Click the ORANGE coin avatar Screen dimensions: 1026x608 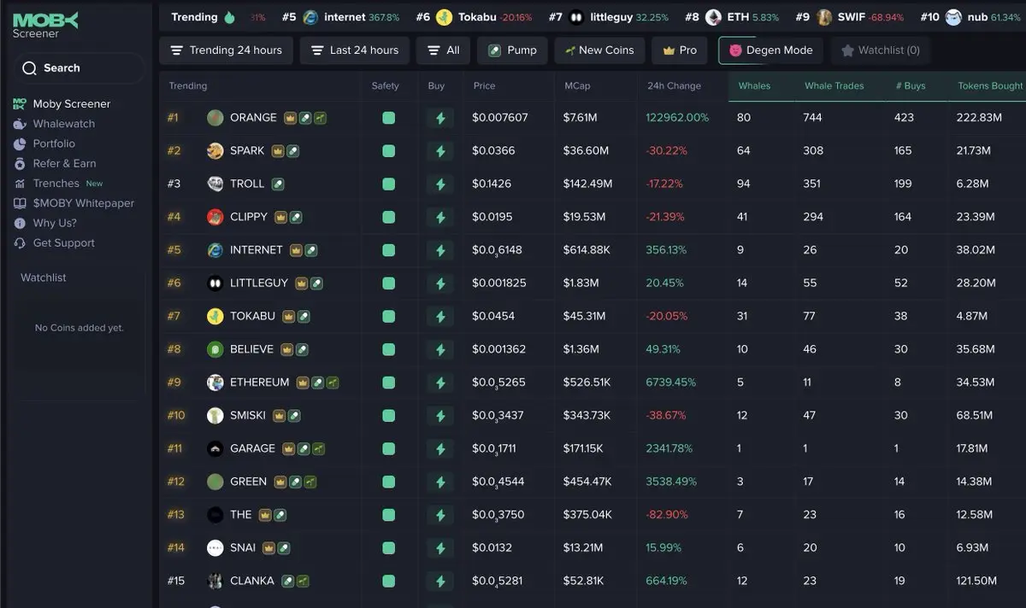(x=215, y=118)
